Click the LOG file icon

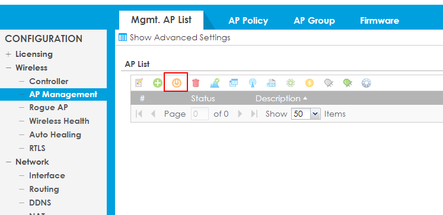pos(271,83)
